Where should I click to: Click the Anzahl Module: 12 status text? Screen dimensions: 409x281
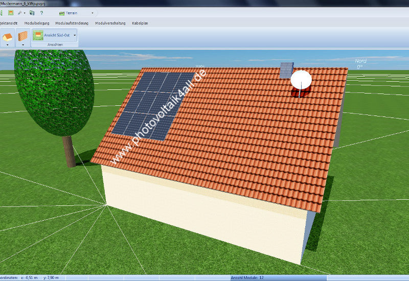coord(247,278)
